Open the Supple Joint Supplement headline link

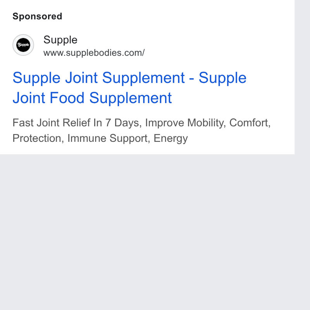129,88
